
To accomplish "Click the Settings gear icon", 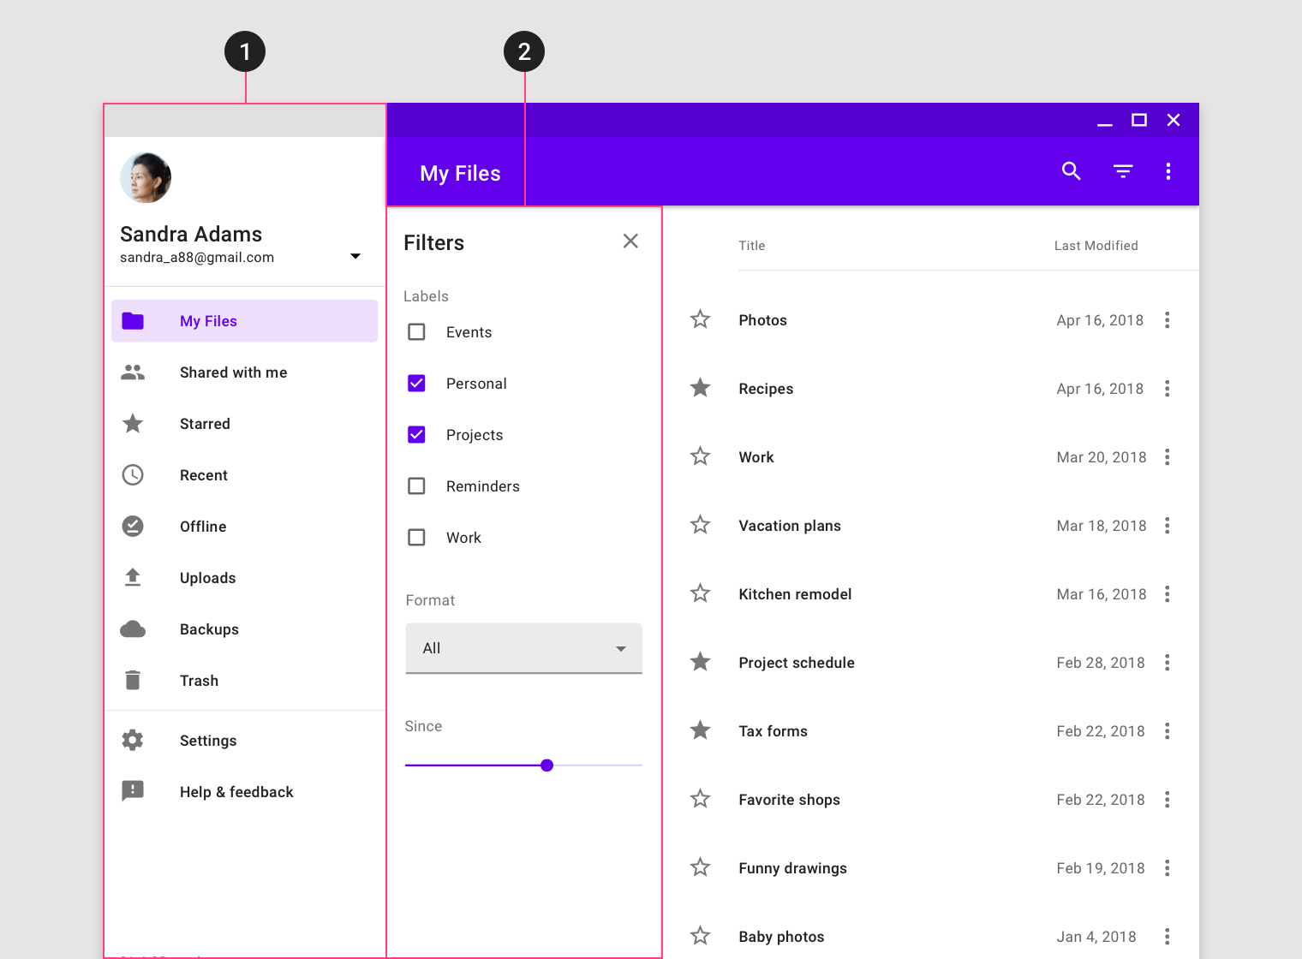I will point(133,740).
